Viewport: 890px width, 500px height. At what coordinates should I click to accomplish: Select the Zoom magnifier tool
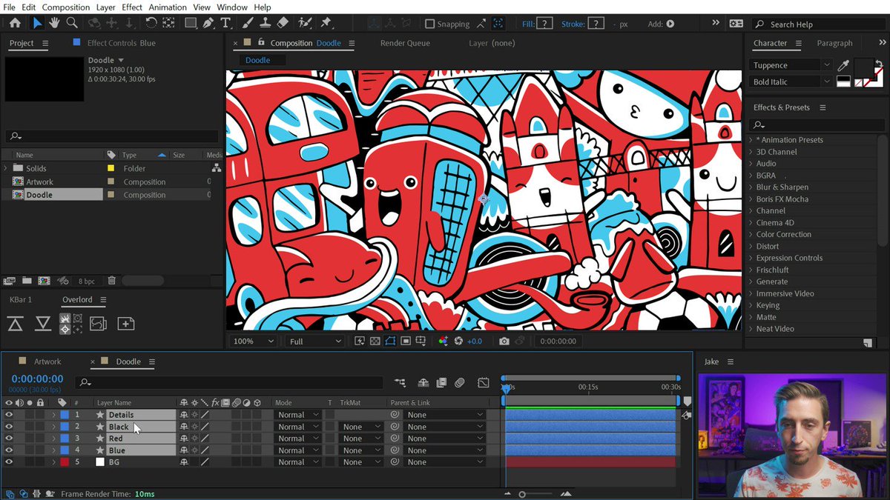click(x=72, y=23)
